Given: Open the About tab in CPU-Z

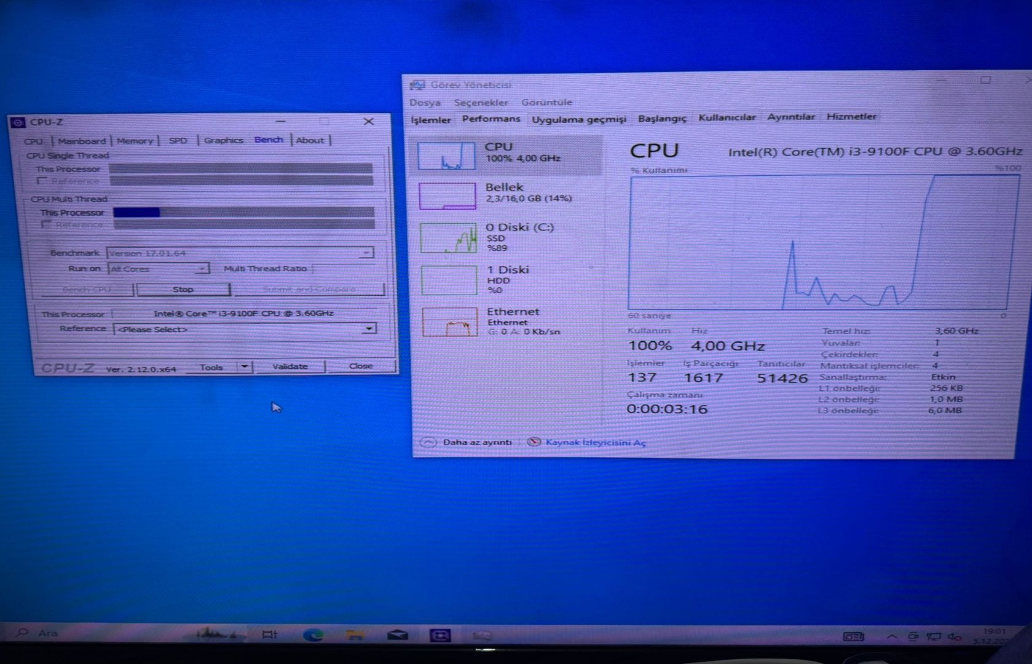Looking at the screenshot, I should 310,140.
